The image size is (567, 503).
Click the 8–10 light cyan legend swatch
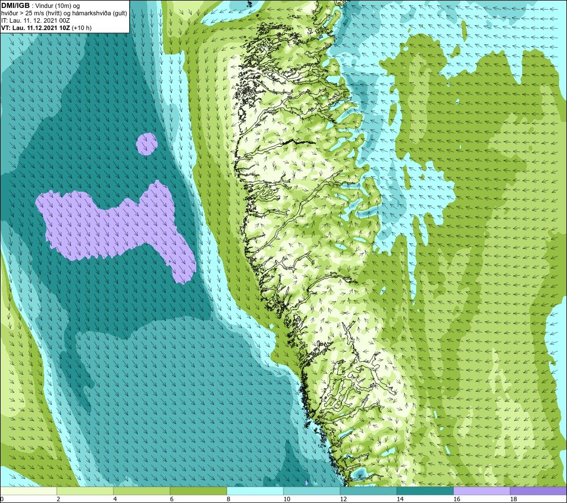pyautogui.click(x=255, y=491)
